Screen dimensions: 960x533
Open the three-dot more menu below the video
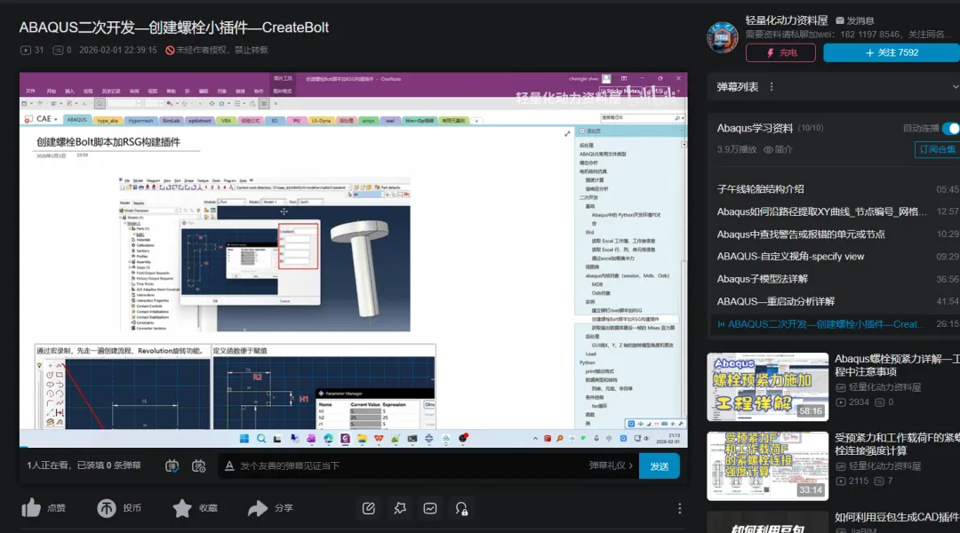(x=680, y=508)
